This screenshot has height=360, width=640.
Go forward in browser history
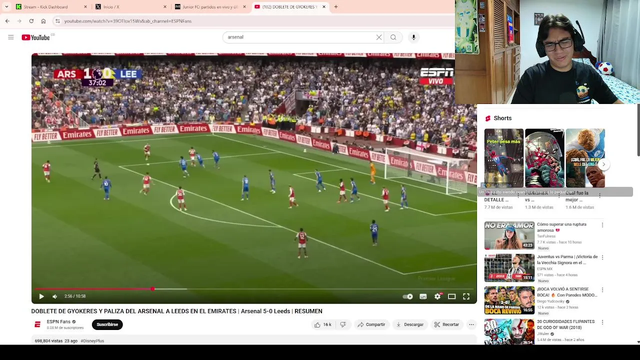19,21
